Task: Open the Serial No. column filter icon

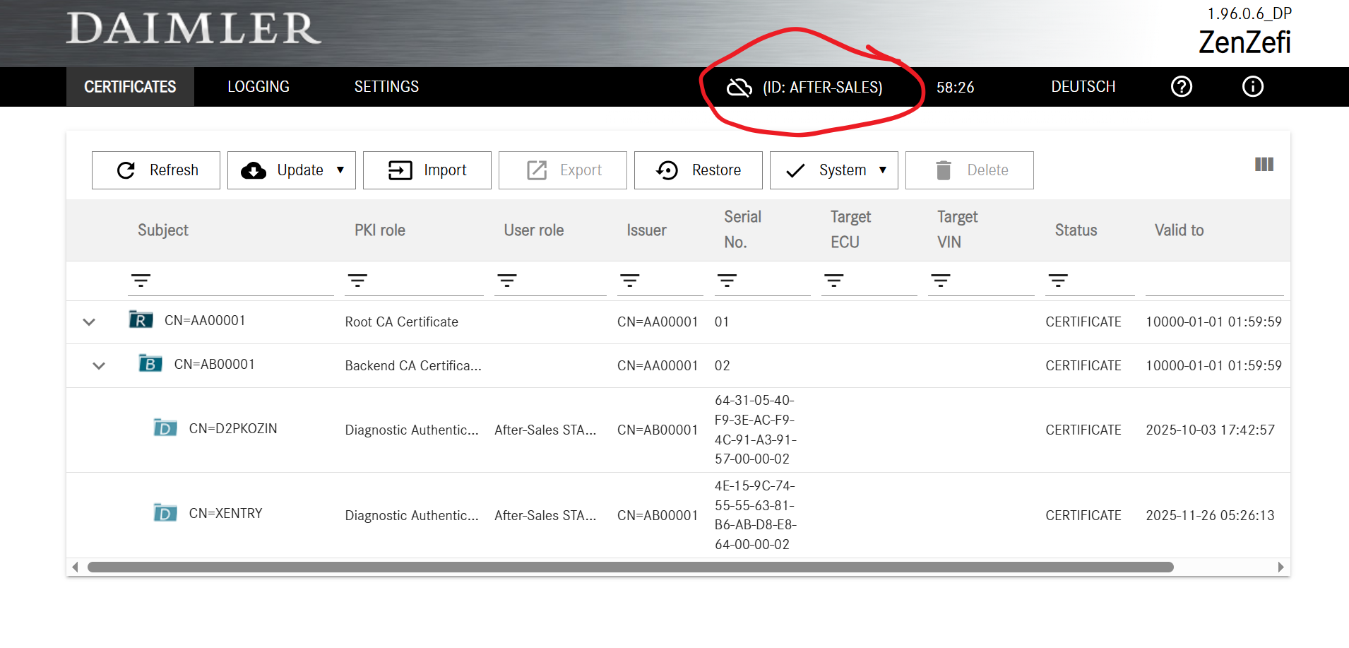Action: 727,281
